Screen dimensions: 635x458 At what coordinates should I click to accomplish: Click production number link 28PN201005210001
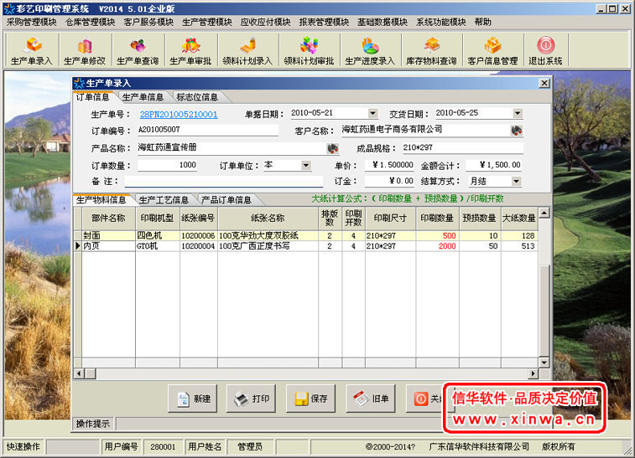pyautogui.click(x=179, y=115)
